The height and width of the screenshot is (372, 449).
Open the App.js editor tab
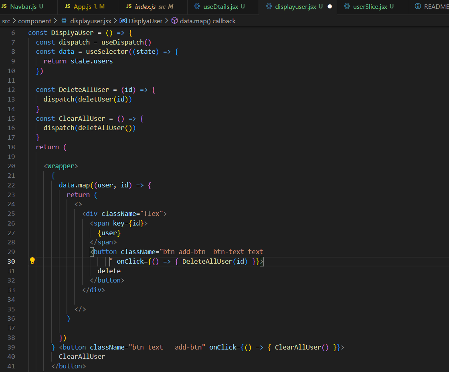click(88, 6)
